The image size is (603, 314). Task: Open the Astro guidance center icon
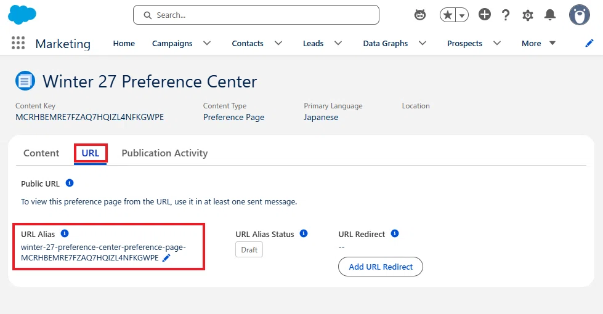(420, 15)
